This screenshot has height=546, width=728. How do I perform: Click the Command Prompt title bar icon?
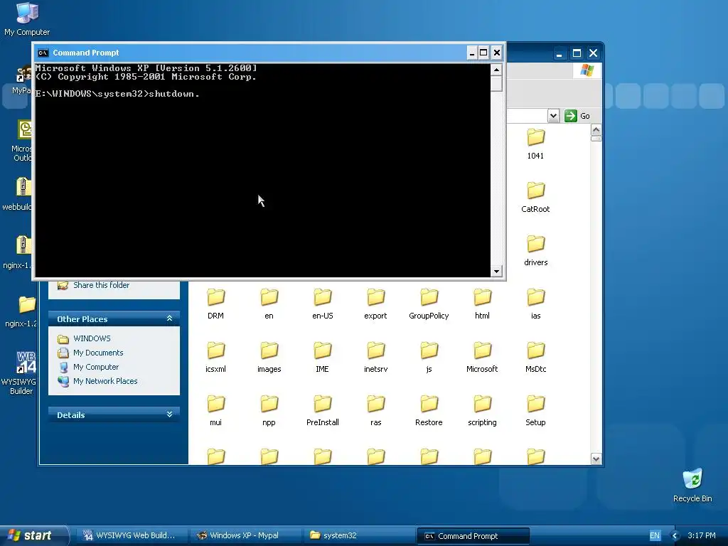43,53
